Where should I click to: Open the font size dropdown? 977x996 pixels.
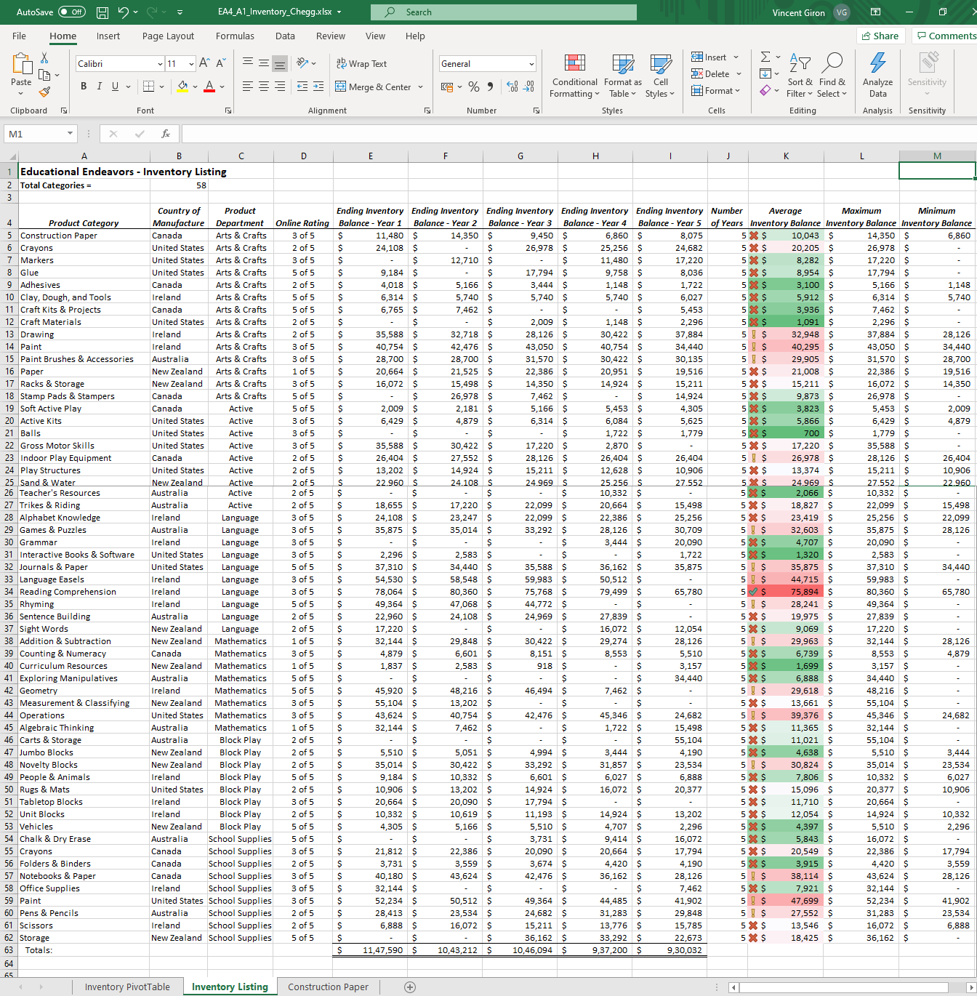(x=191, y=64)
